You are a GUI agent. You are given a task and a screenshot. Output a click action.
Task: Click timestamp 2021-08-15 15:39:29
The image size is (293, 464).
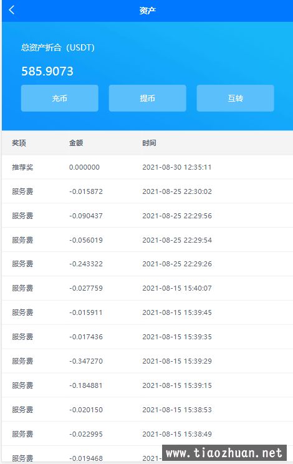click(x=177, y=361)
